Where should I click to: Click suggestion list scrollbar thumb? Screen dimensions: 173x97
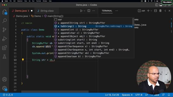tap(133, 22)
